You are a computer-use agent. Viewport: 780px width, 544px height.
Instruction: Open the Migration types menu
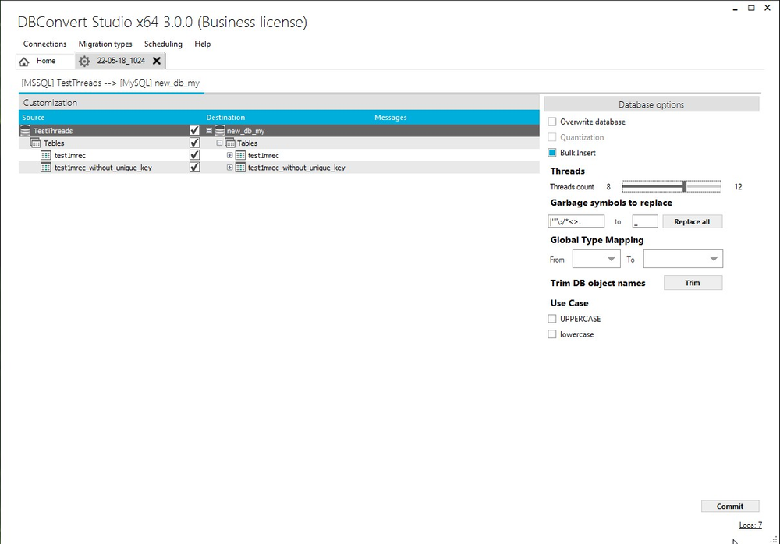[105, 44]
